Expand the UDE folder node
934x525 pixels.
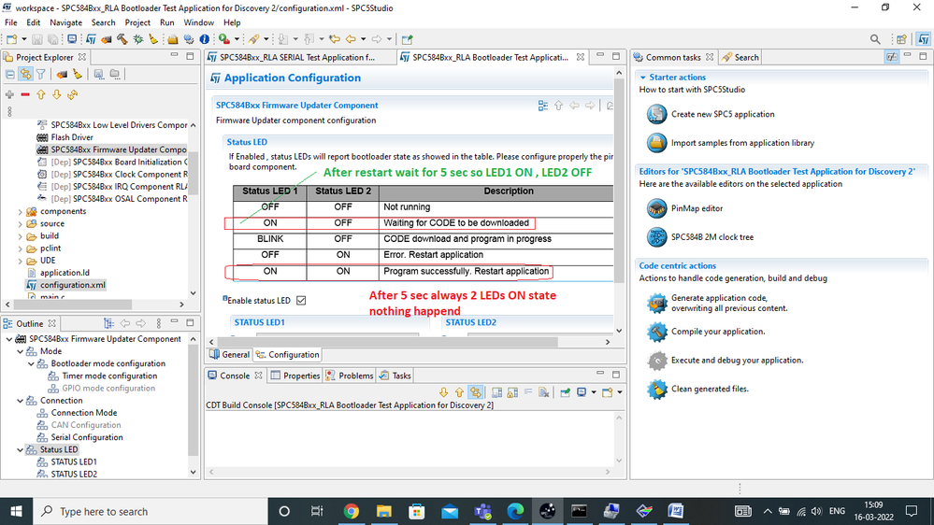point(21,261)
